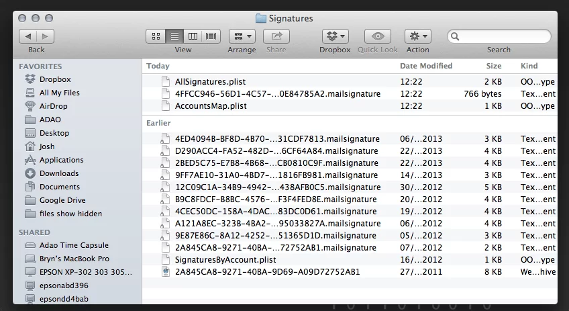Open the Arrange dropdown menu

click(x=242, y=36)
